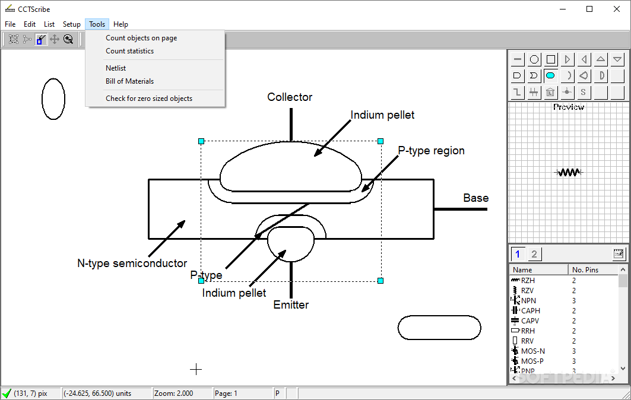Choose the bus crossing lines tool
The width and height of the screenshot is (631, 400).
534,92
